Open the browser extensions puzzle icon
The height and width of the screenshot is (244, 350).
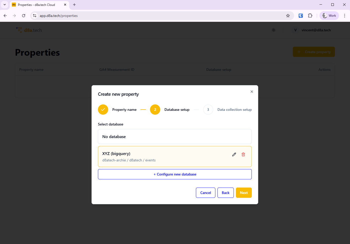[x=310, y=15]
